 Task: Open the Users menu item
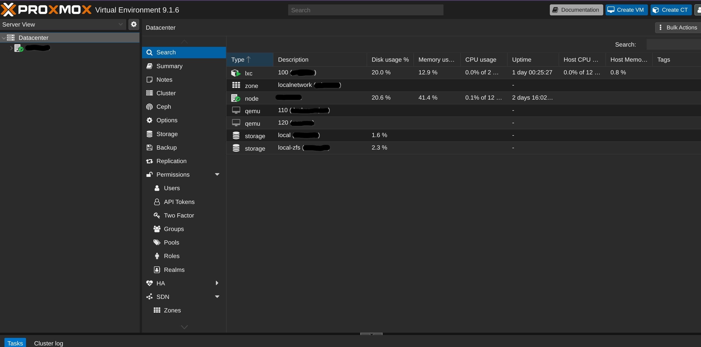point(184,188)
